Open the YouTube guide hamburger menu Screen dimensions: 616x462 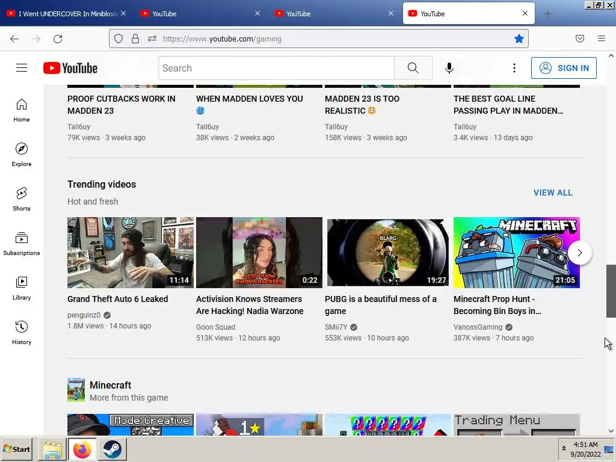point(22,68)
